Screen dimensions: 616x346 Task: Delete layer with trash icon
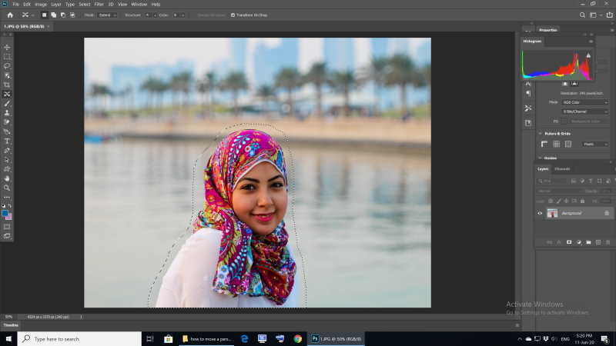pyautogui.click(x=608, y=242)
